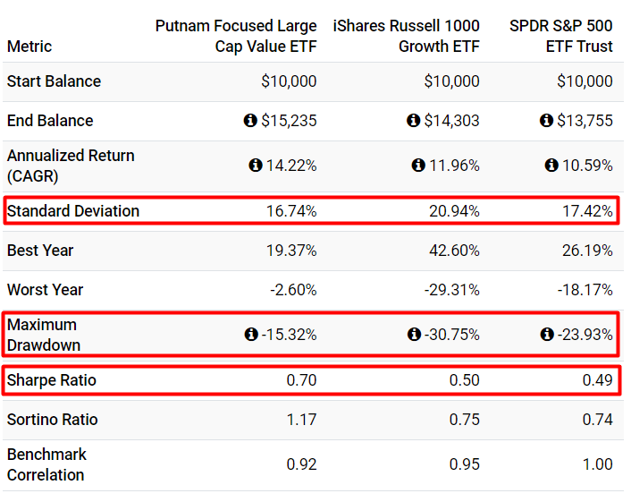Viewport: 631px width, 502px height.
Task: Select the 0.49 Sharpe ratio value
Action: [598, 380]
